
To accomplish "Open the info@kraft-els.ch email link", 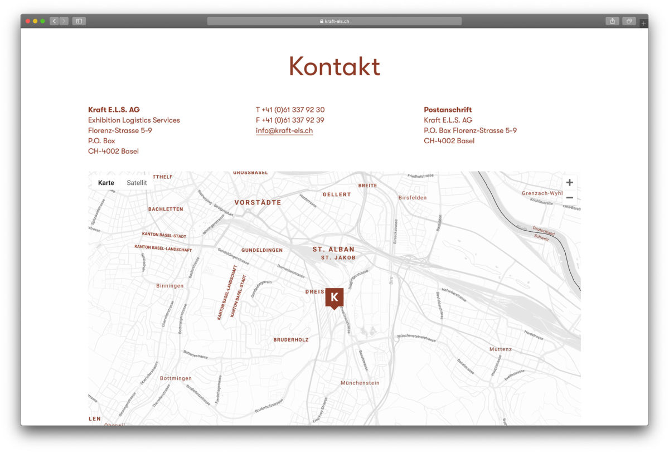I will [284, 131].
